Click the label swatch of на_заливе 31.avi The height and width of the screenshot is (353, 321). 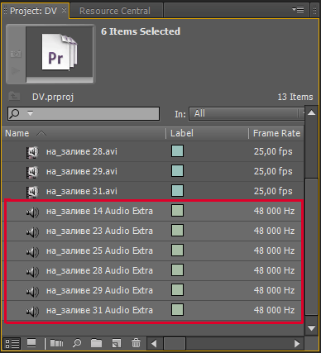177,191
